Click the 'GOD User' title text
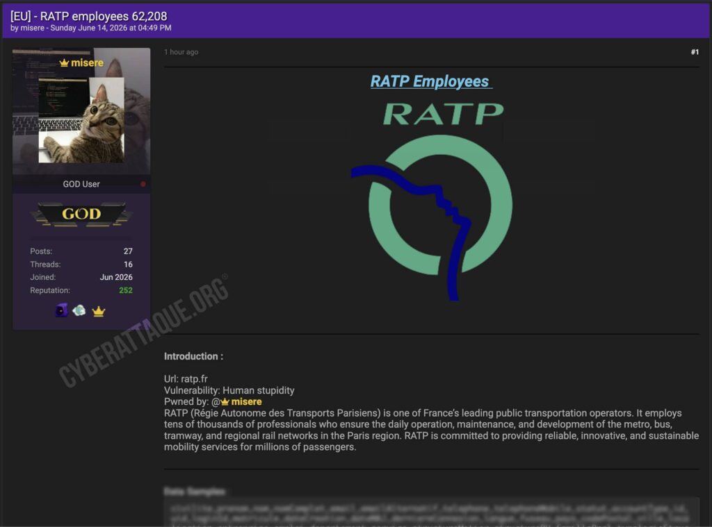712x527 pixels. coord(81,184)
